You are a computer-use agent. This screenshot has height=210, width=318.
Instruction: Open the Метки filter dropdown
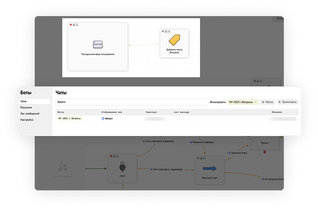[267, 102]
